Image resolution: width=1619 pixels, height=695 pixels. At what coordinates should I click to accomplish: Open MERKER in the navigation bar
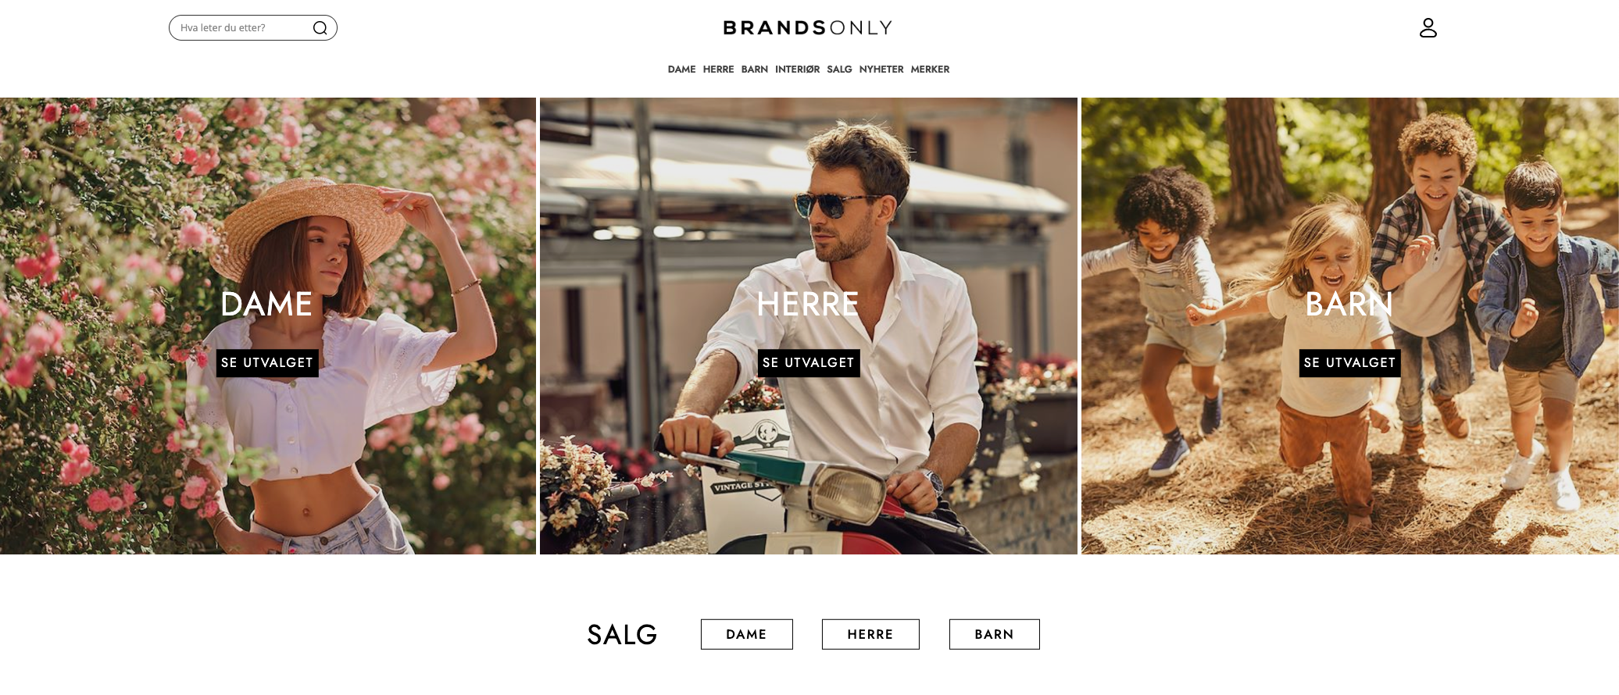point(930,69)
